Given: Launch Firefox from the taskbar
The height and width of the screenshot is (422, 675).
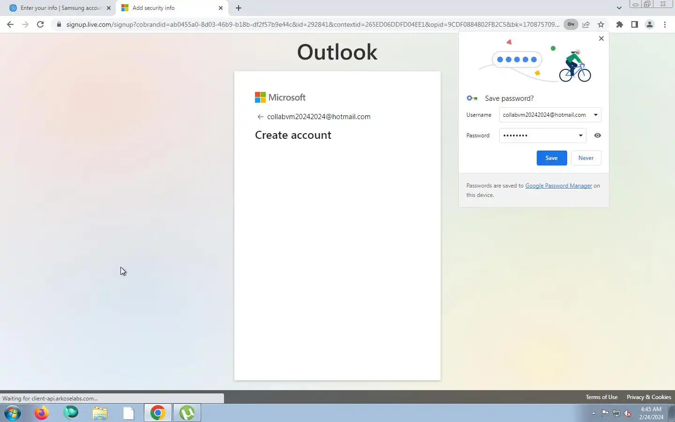Looking at the screenshot, I should (x=42, y=413).
